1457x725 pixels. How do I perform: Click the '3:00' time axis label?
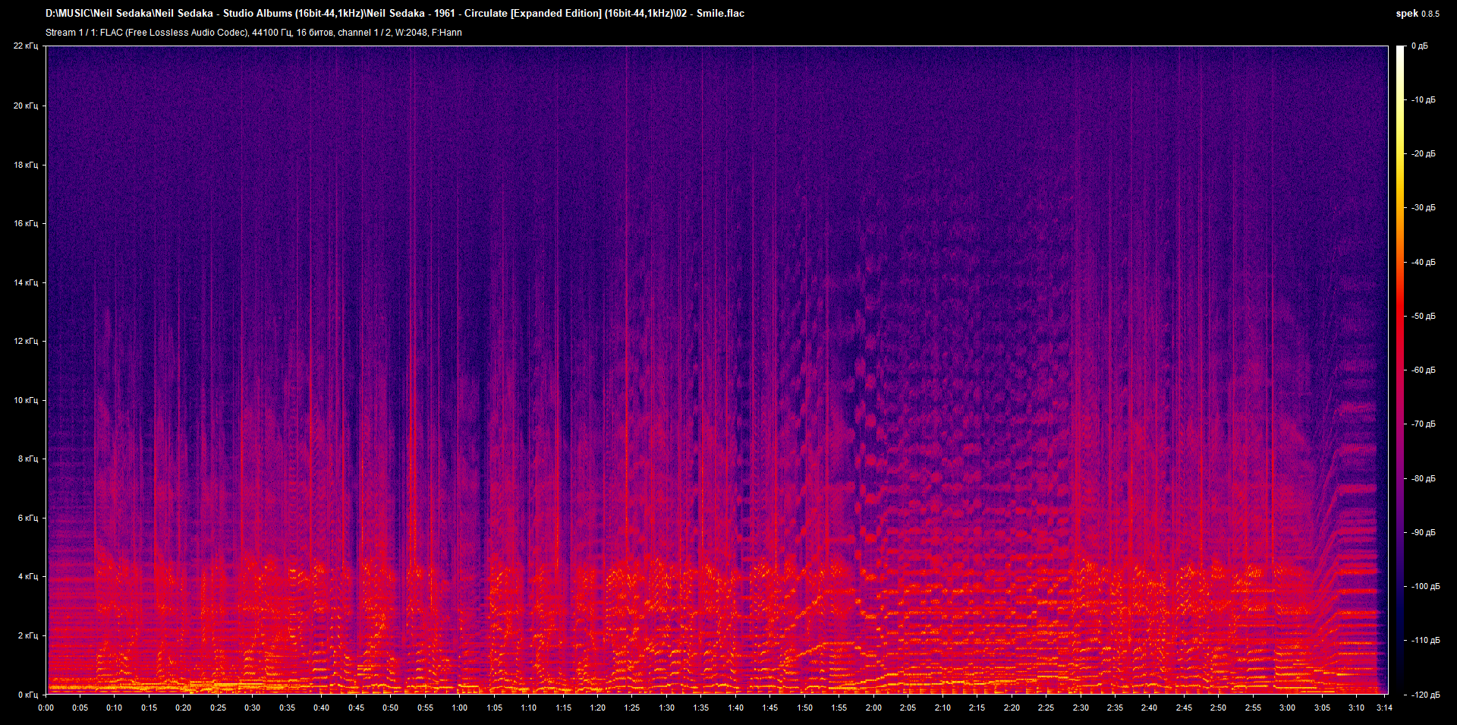[1287, 708]
